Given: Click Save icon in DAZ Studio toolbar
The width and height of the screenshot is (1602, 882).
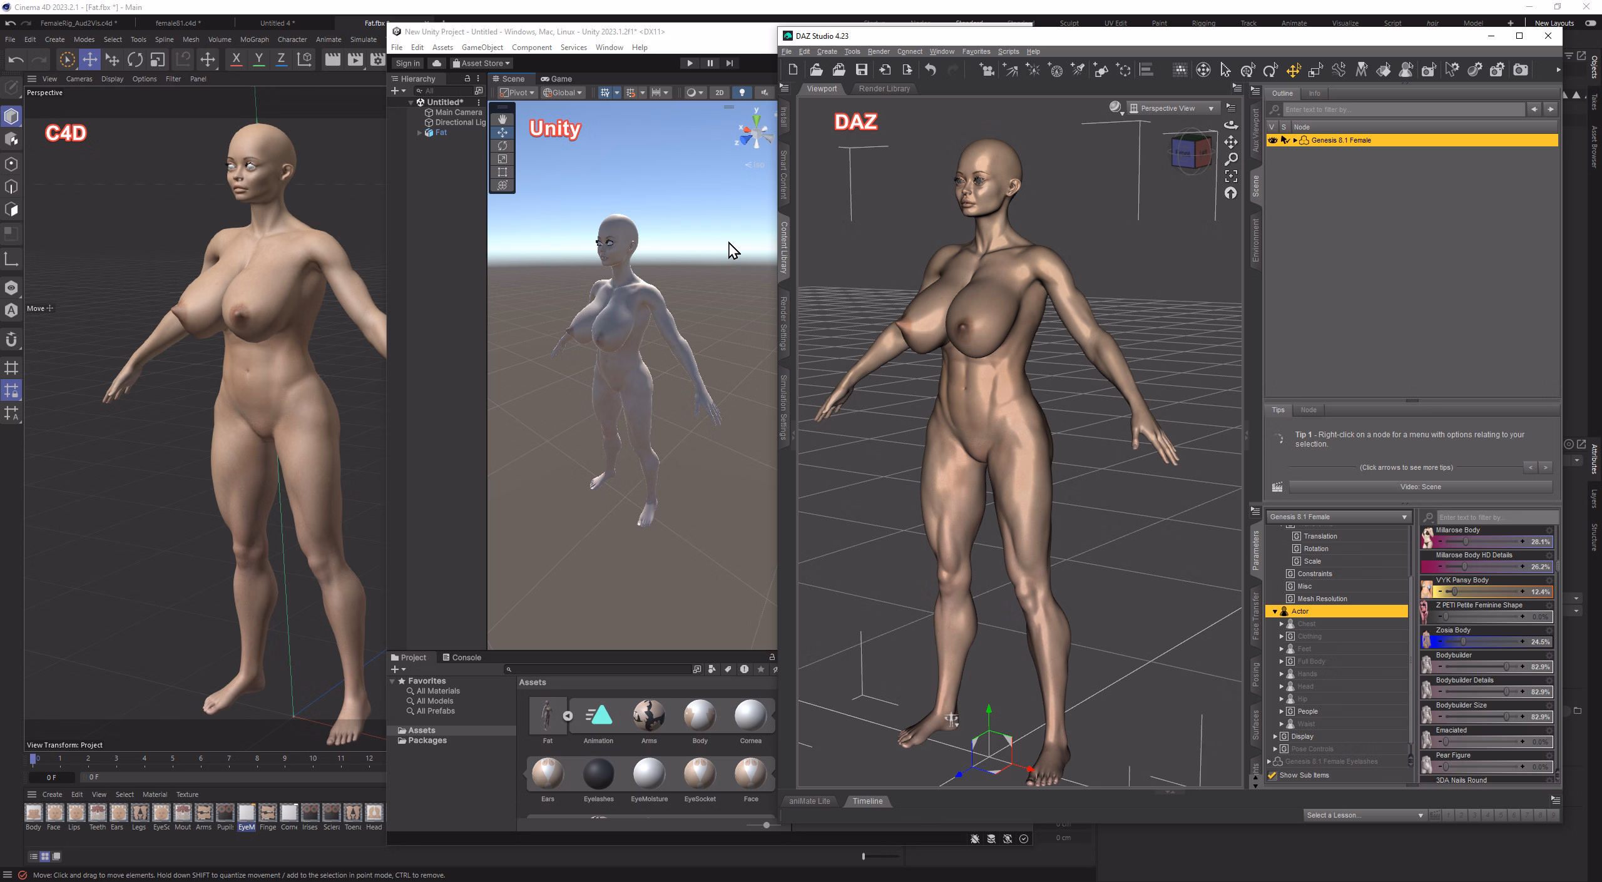Looking at the screenshot, I should (x=862, y=70).
